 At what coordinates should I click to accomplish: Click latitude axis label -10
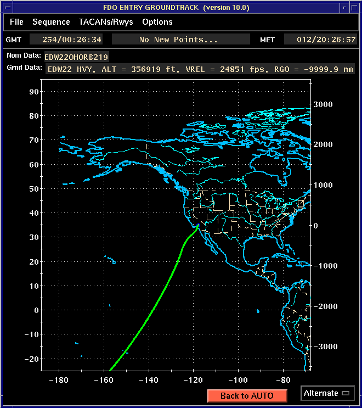point(31,334)
